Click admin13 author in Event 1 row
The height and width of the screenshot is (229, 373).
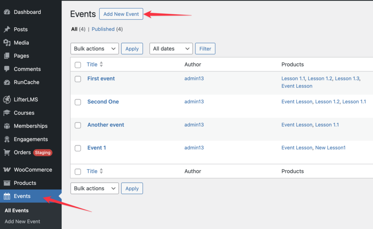tap(194, 148)
